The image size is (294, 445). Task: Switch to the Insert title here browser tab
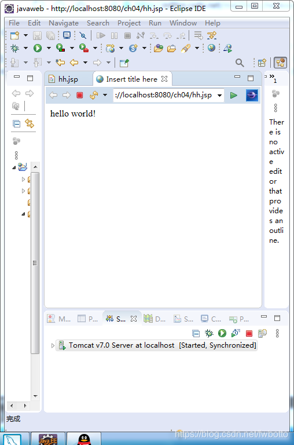[131, 79]
